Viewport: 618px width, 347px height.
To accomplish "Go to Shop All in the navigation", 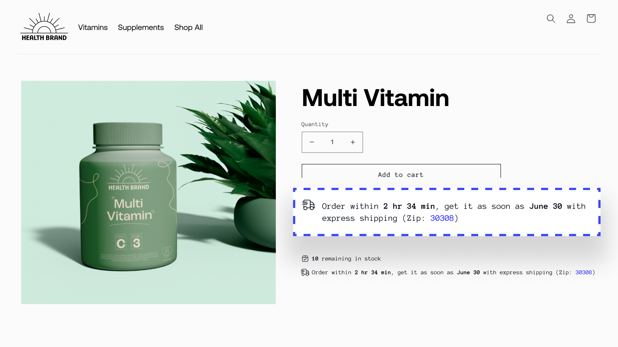I will point(188,27).
